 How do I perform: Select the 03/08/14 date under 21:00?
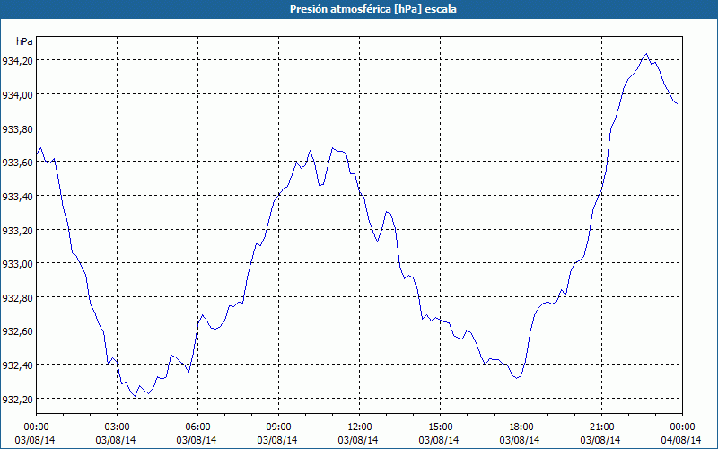coord(600,440)
